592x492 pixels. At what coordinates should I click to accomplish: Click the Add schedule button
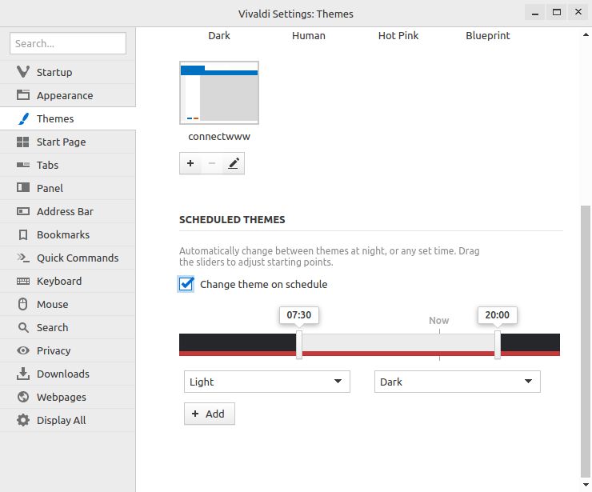click(x=209, y=414)
